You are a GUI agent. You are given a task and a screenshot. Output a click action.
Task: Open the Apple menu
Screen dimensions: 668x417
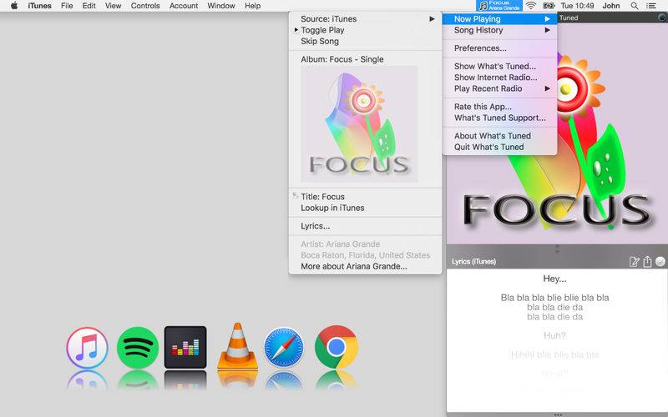(14, 6)
